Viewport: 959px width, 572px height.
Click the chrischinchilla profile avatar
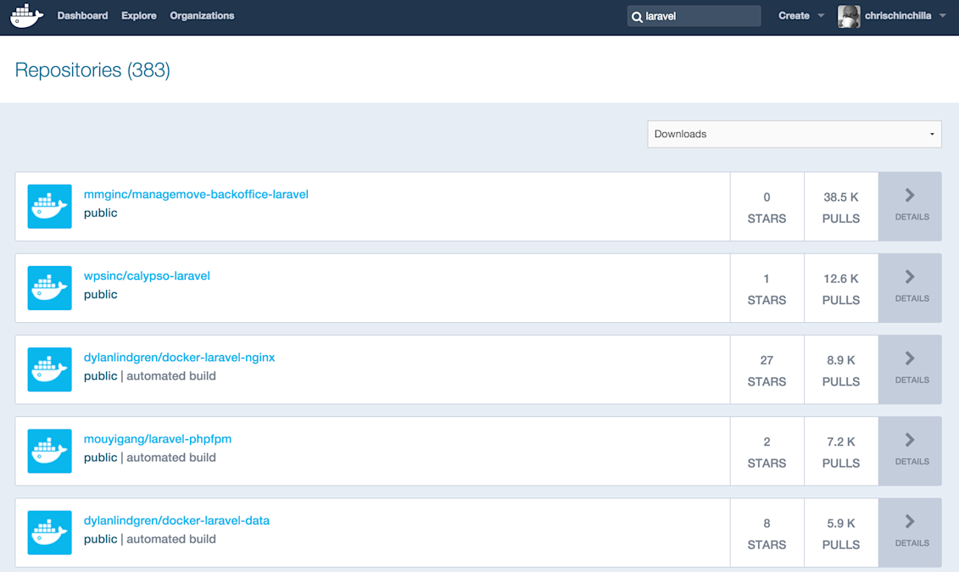pos(848,15)
